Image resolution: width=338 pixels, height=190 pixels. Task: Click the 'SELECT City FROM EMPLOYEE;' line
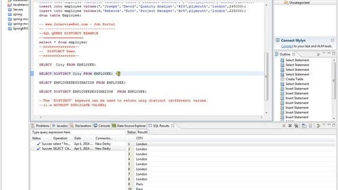coord(67,65)
